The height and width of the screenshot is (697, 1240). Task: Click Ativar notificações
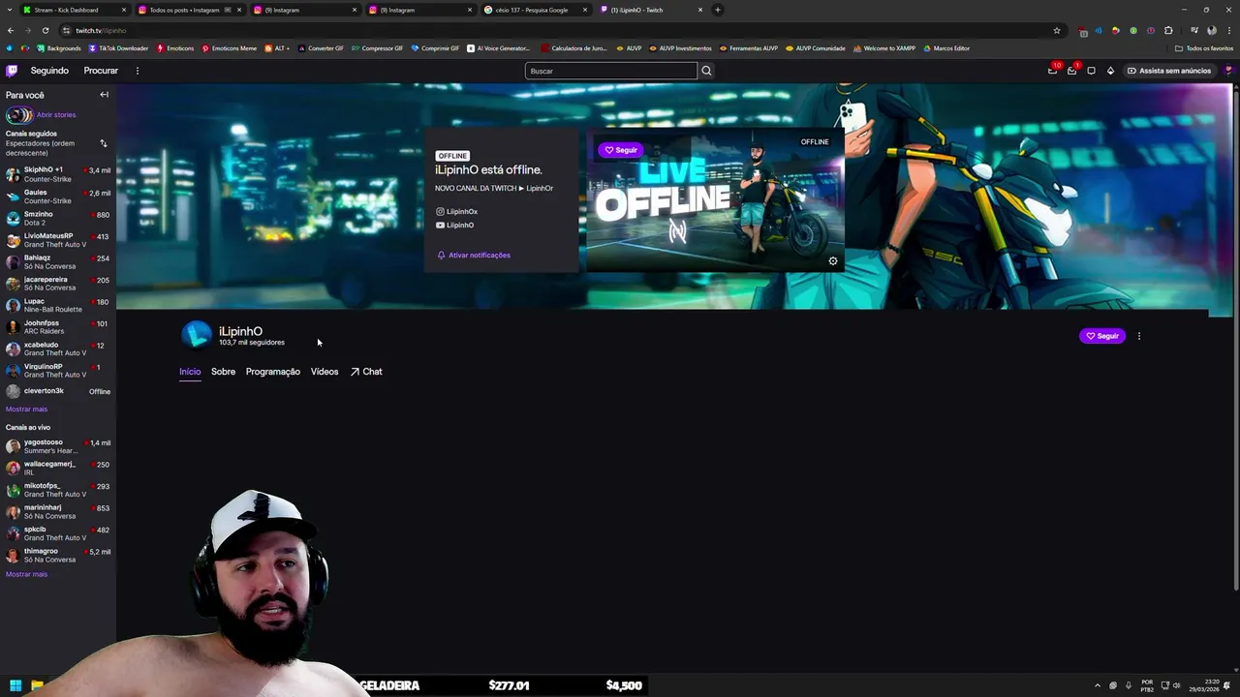(474, 255)
